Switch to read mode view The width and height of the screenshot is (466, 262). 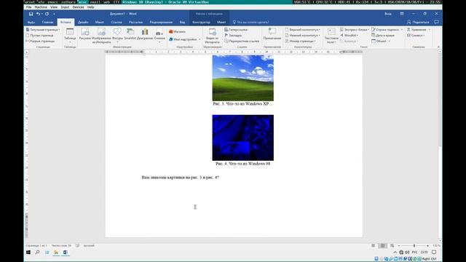coord(374,246)
